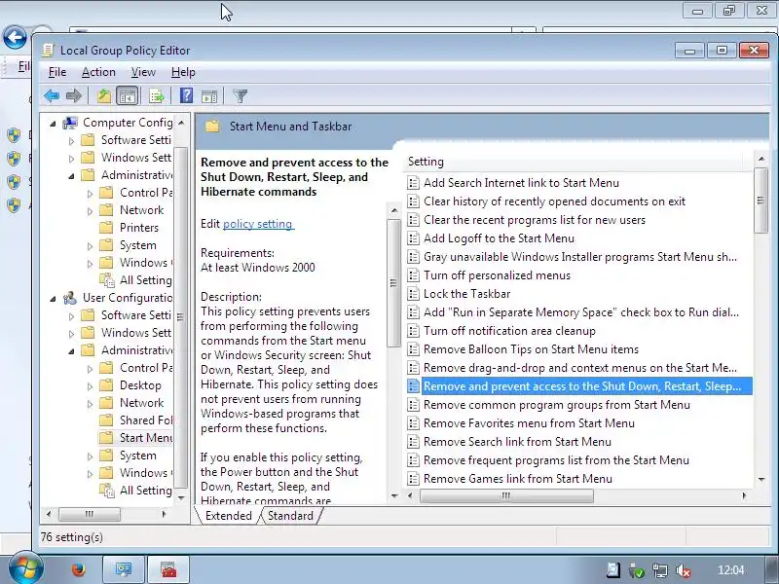Screen dimensions: 779x584
Task: Select Turn off notification area cleanup
Action: pyautogui.click(x=509, y=331)
